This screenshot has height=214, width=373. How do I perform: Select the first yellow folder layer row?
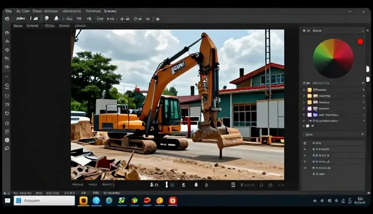tap(333, 90)
